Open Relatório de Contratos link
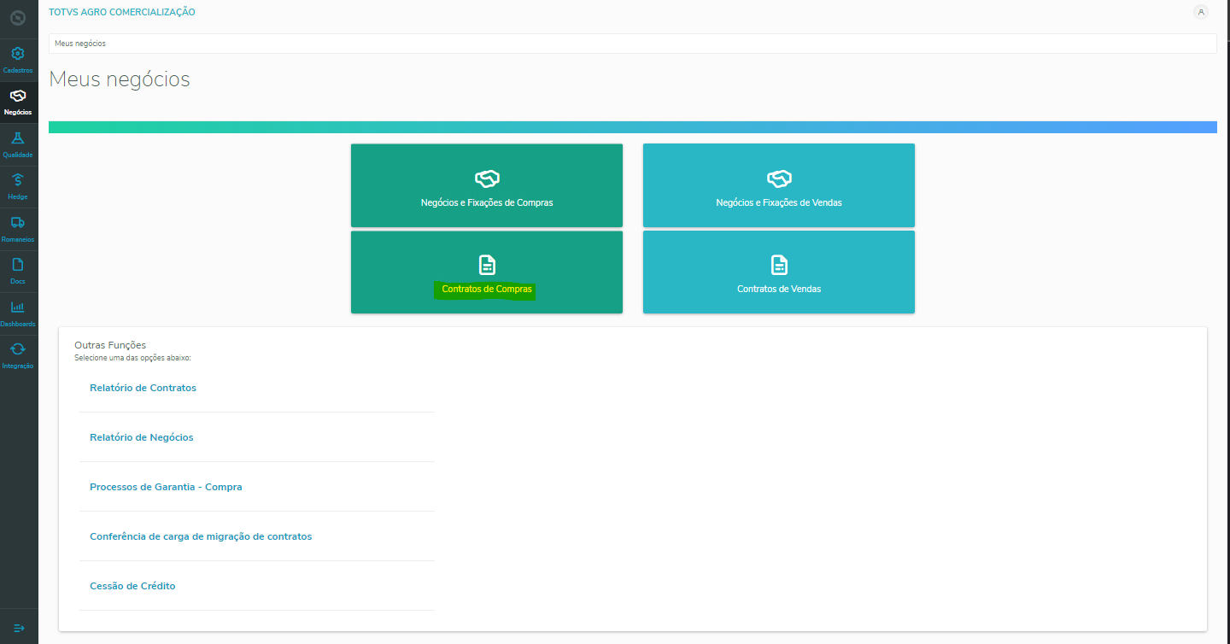 143,388
